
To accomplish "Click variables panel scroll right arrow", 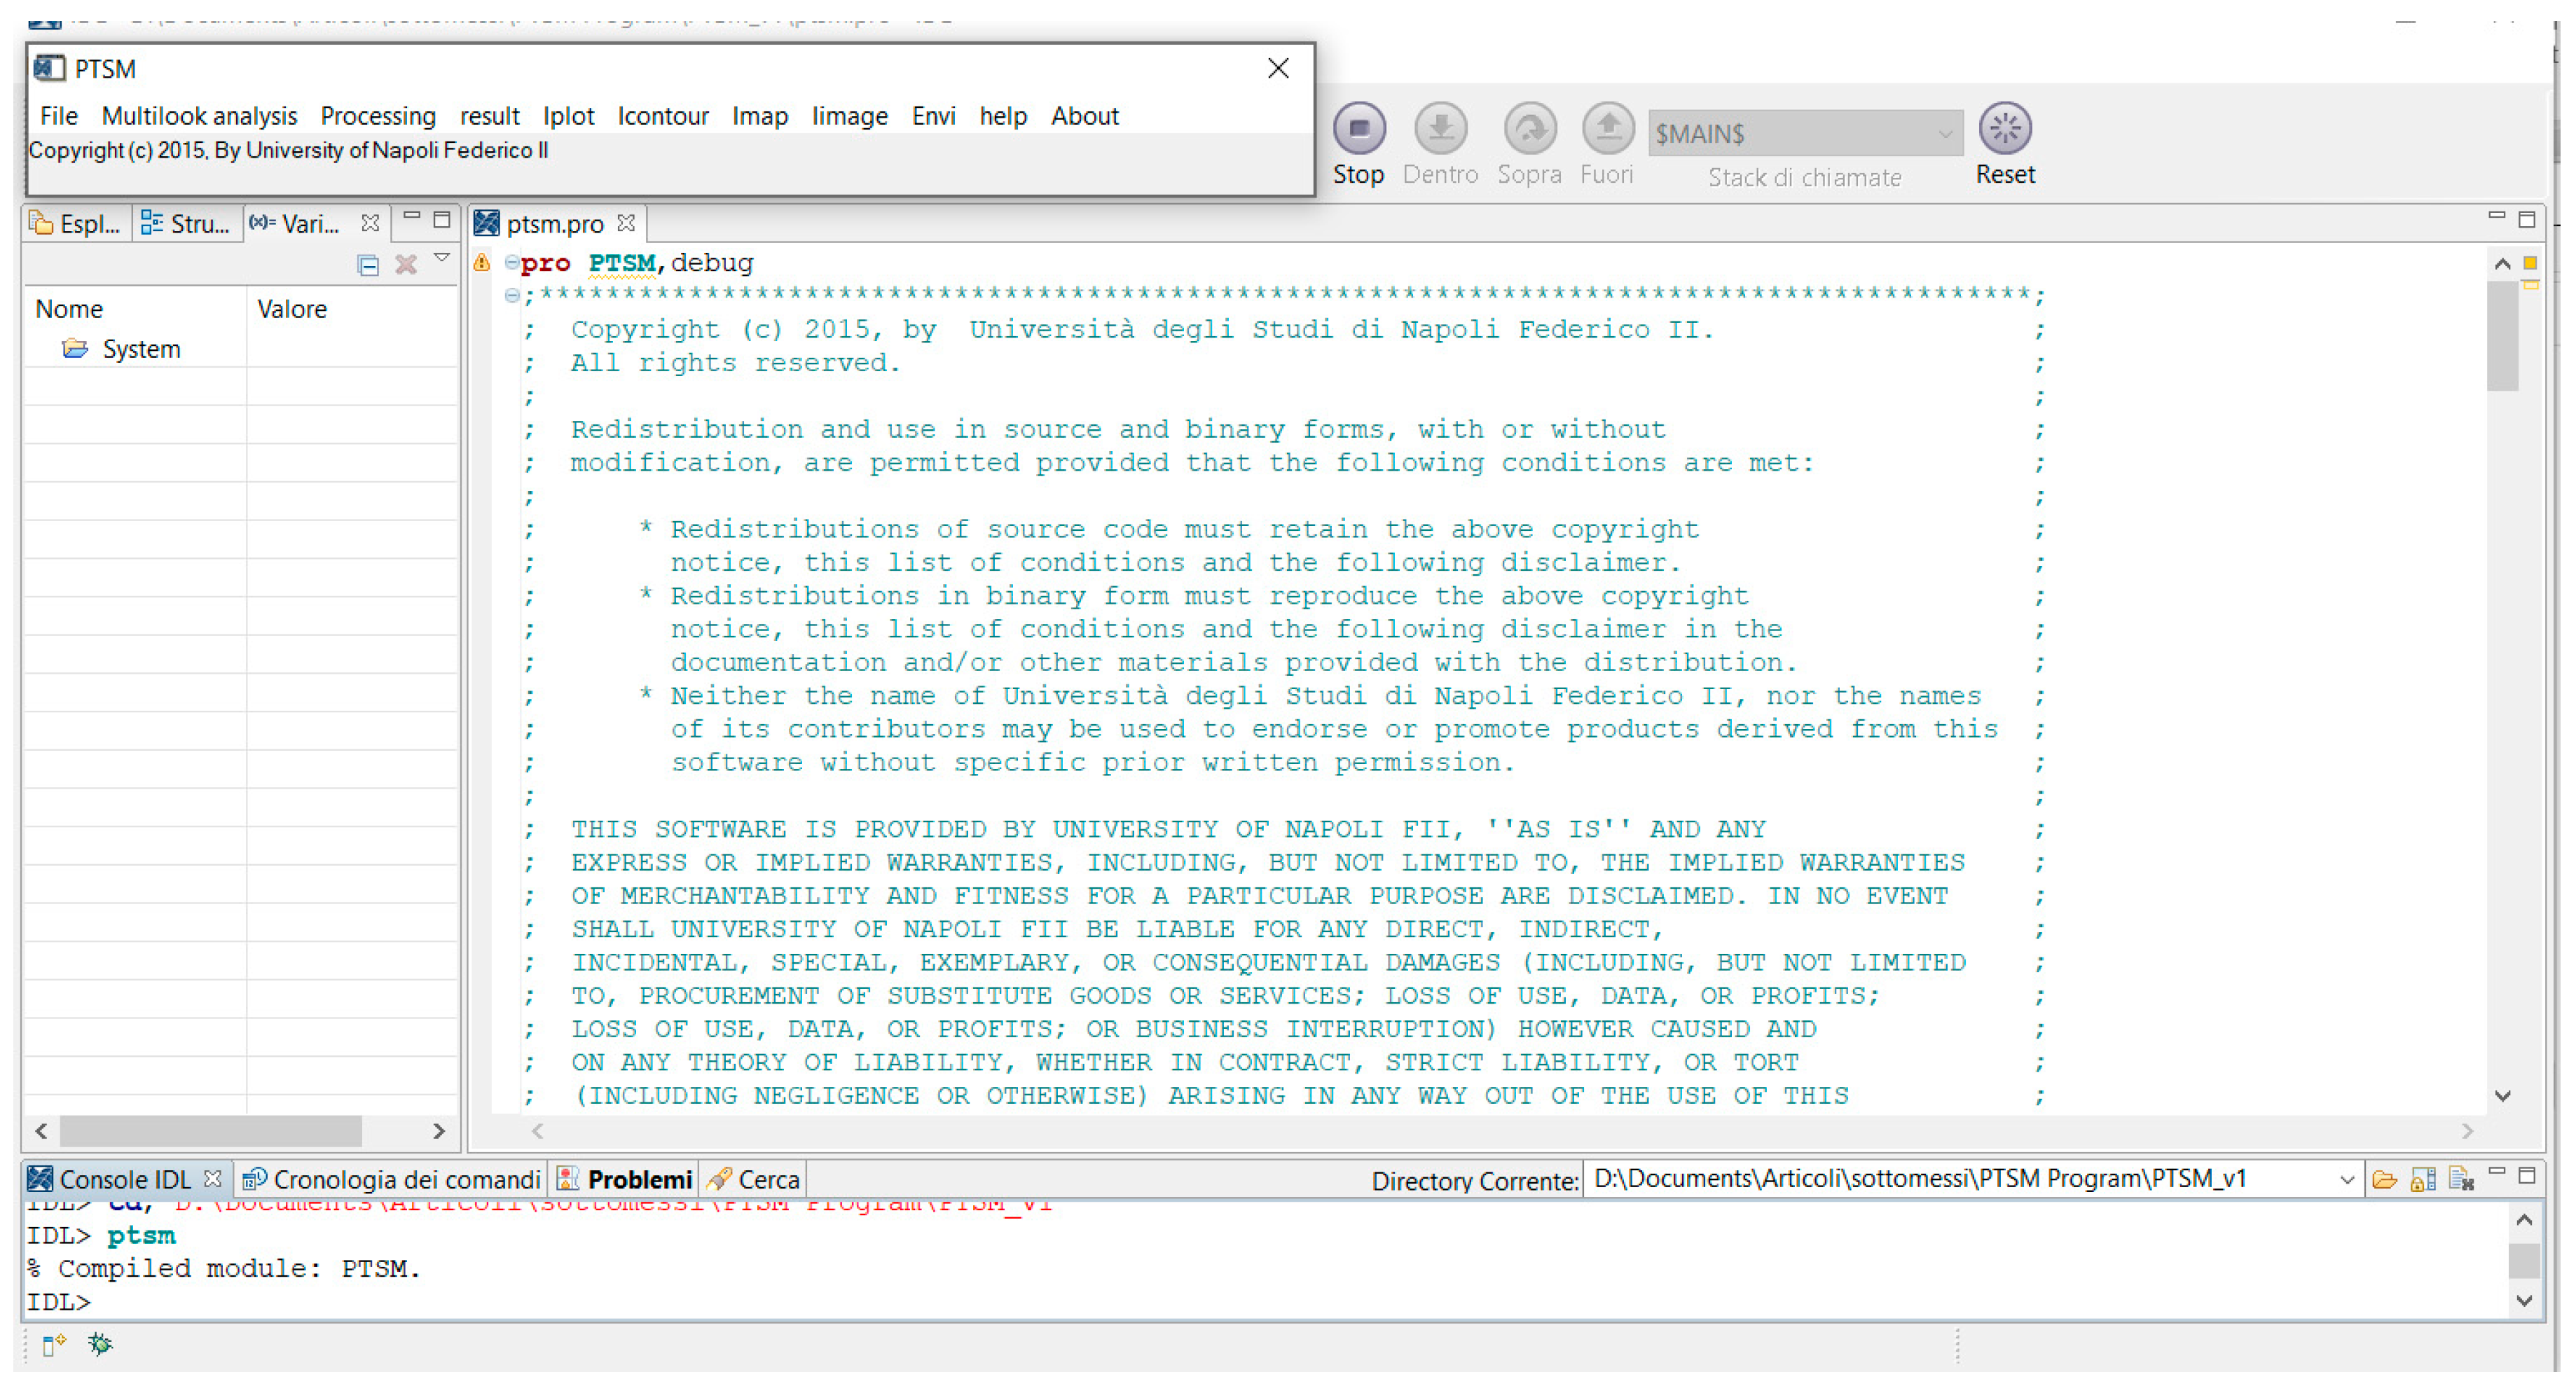I will [x=438, y=1131].
